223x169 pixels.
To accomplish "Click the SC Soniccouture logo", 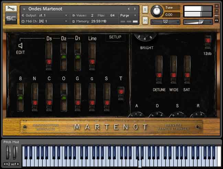I will click(x=11, y=18).
